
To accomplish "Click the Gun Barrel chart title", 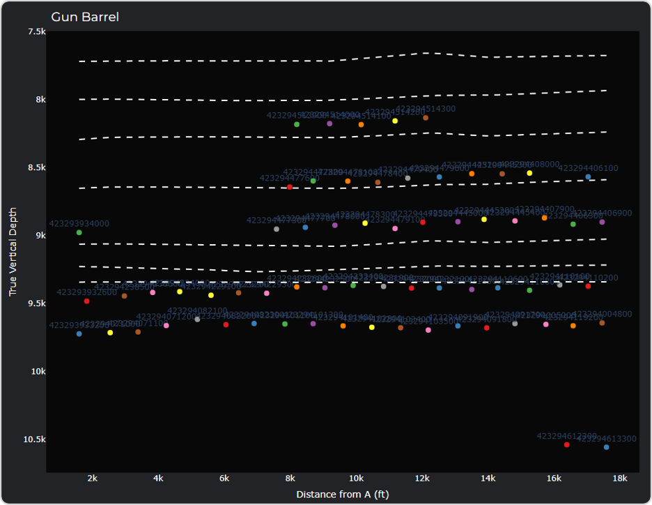I will 85,17.
